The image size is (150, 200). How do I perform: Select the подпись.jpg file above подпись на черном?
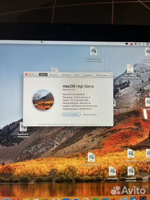131,155
